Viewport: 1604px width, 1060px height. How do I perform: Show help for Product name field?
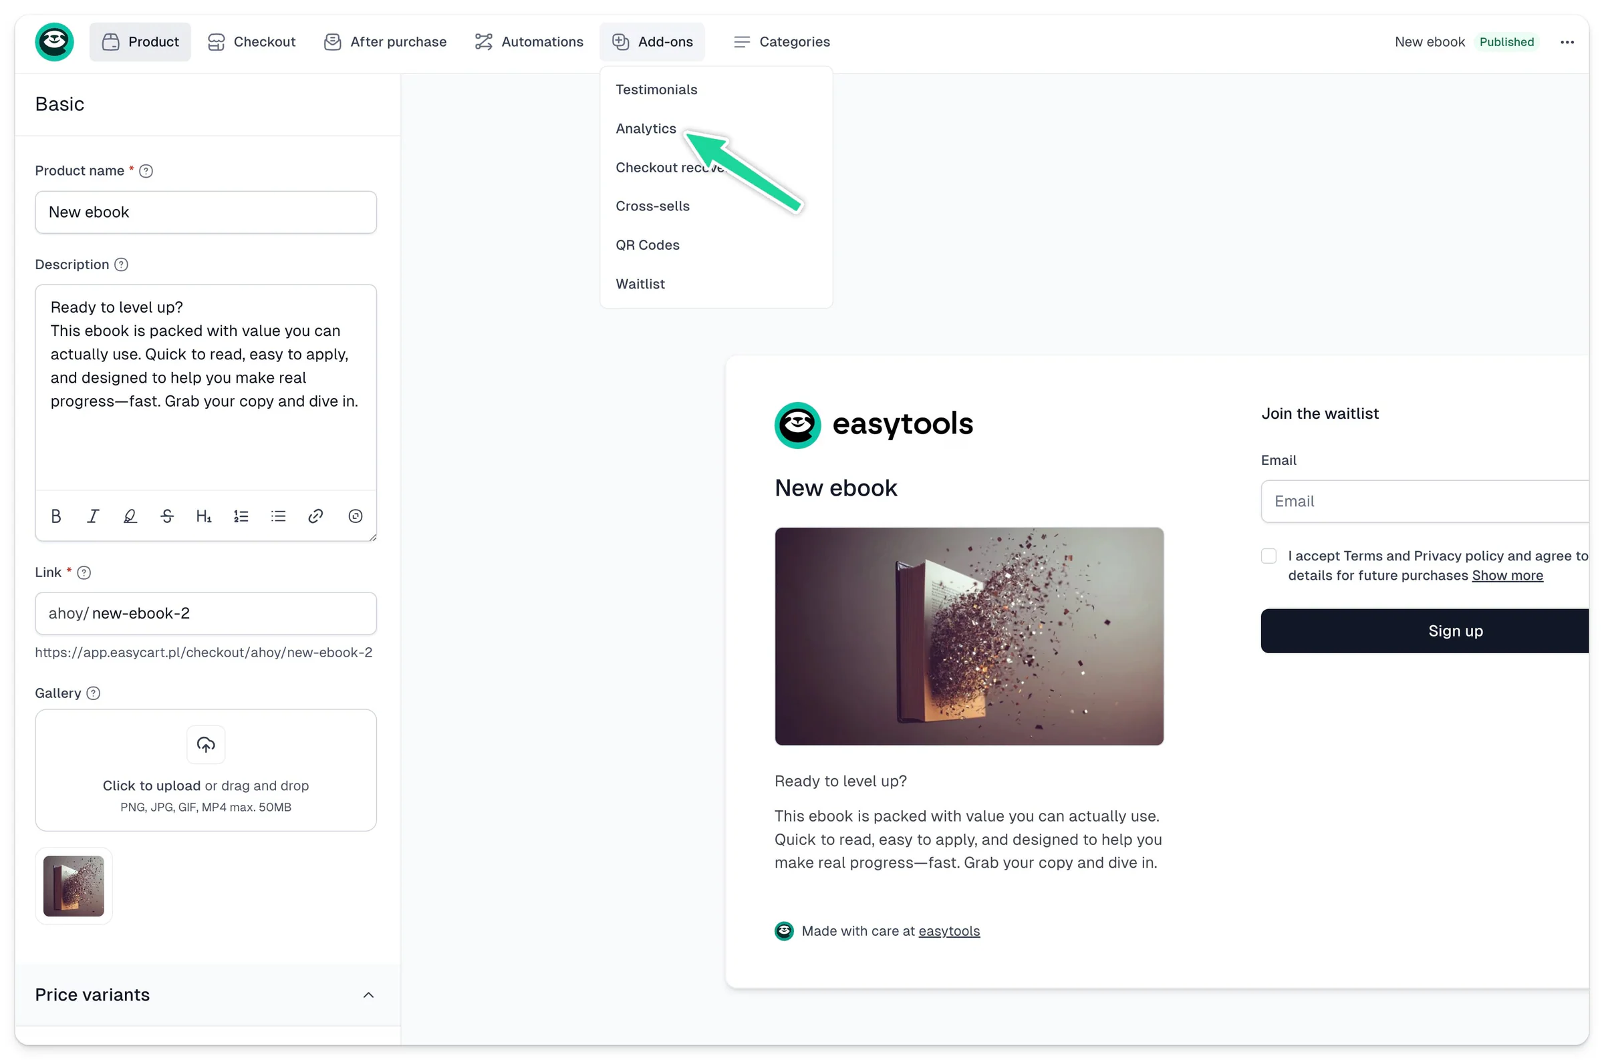click(146, 171)
